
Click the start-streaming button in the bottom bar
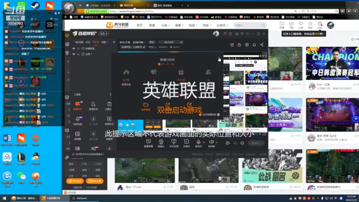click(x=256, y=143)
